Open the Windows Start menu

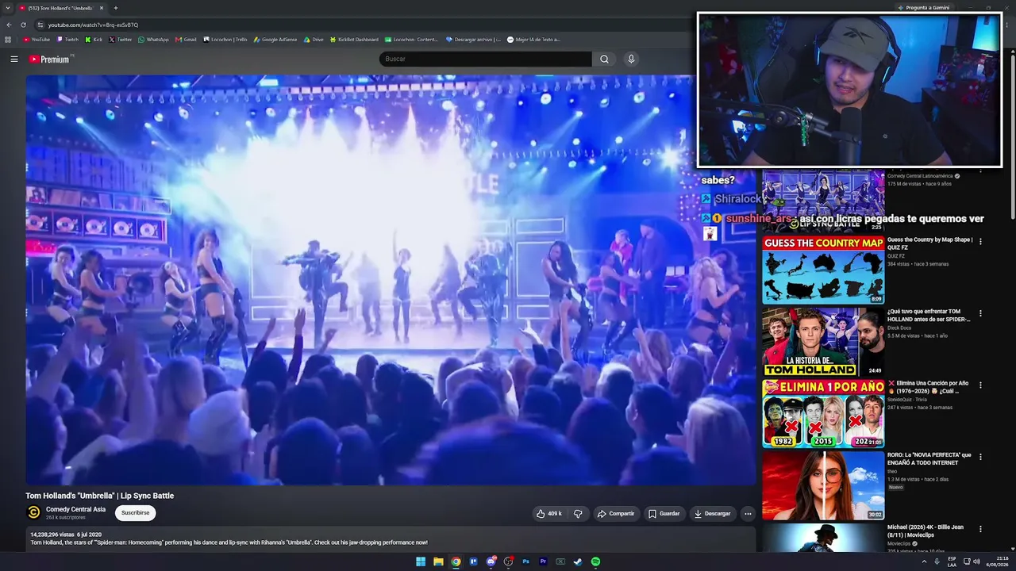(421, 561)
